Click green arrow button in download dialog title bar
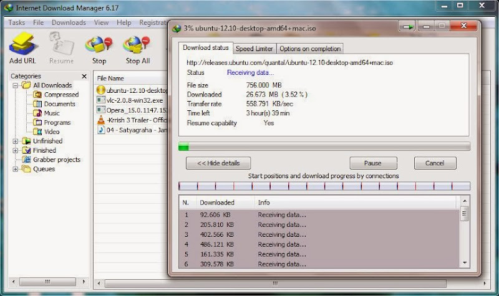This screenshot has width=499, height=296. click(x=407, y=27)
